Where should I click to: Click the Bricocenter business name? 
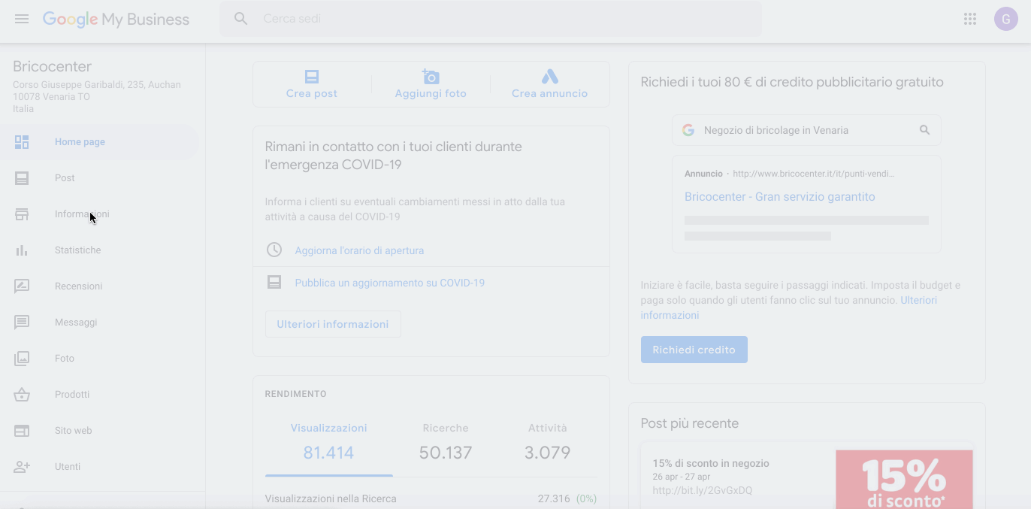52,67
